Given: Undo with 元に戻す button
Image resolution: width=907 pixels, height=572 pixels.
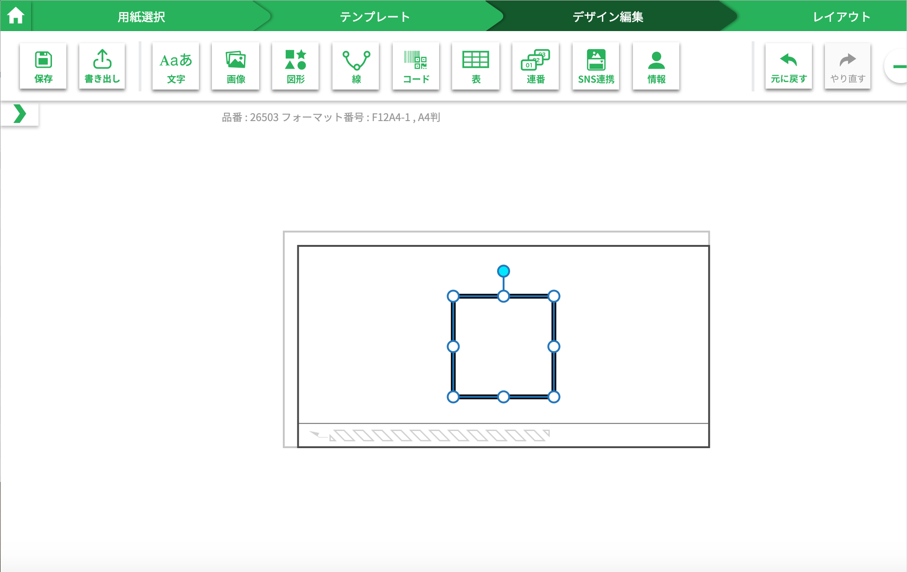Looking at the screenshot, I should tap(789, 66).
